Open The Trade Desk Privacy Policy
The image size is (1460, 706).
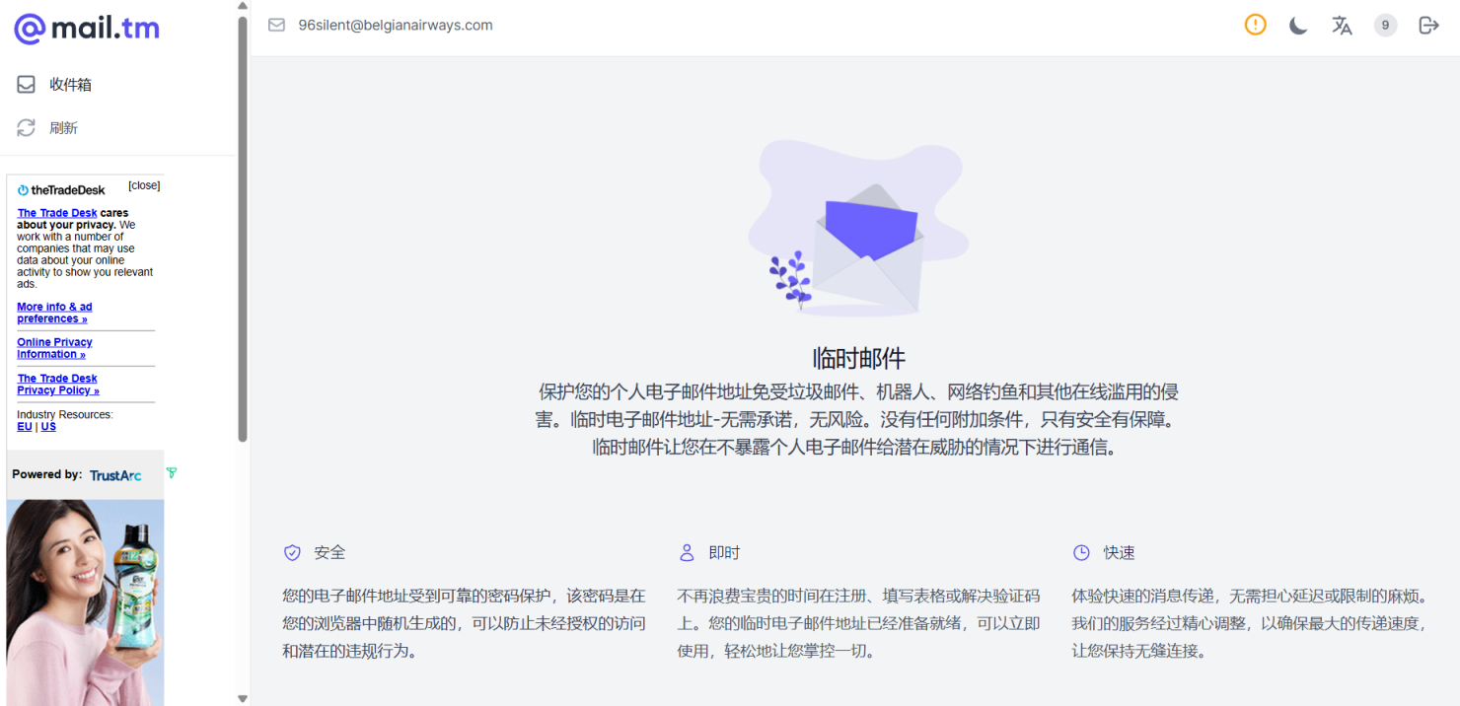point(57,385)
